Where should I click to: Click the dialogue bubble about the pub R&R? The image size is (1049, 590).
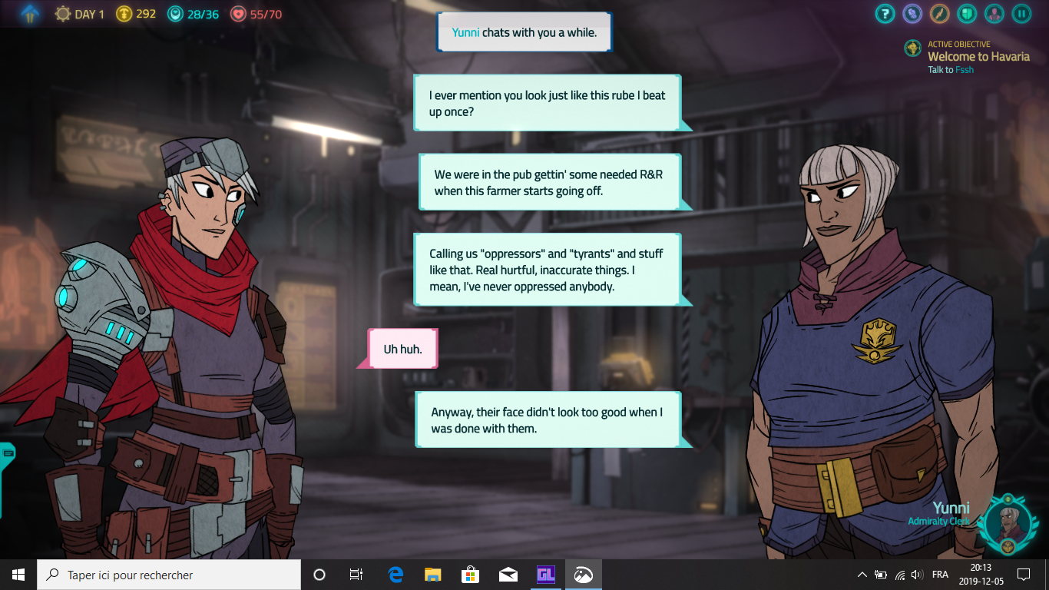click(x=550, y=182)
